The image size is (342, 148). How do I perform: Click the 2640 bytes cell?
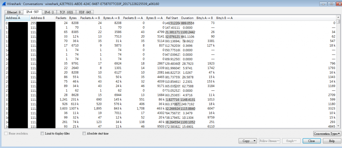[75, 68]
